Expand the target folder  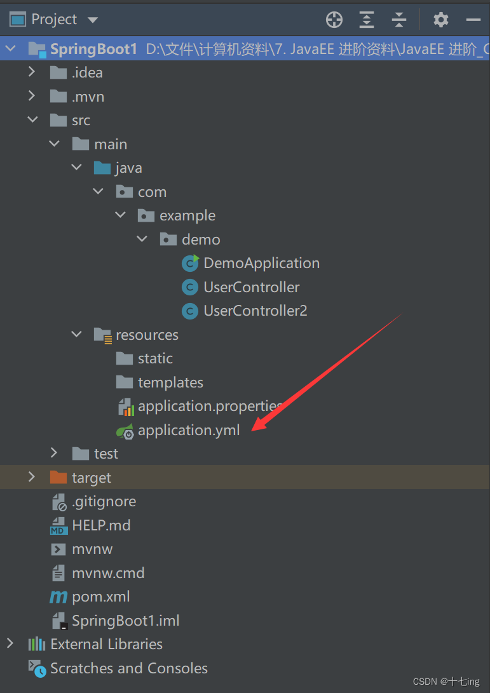tap(32, 477)
